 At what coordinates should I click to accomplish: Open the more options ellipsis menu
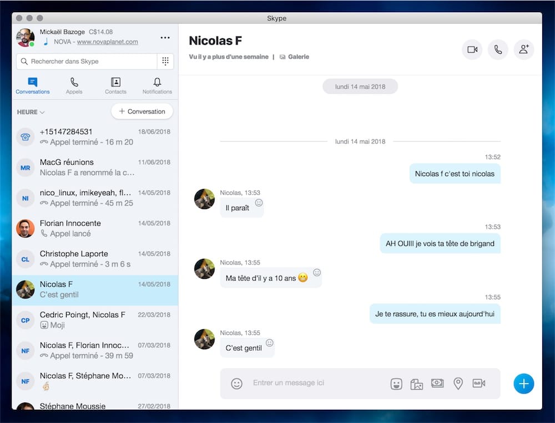click(165, 38)
